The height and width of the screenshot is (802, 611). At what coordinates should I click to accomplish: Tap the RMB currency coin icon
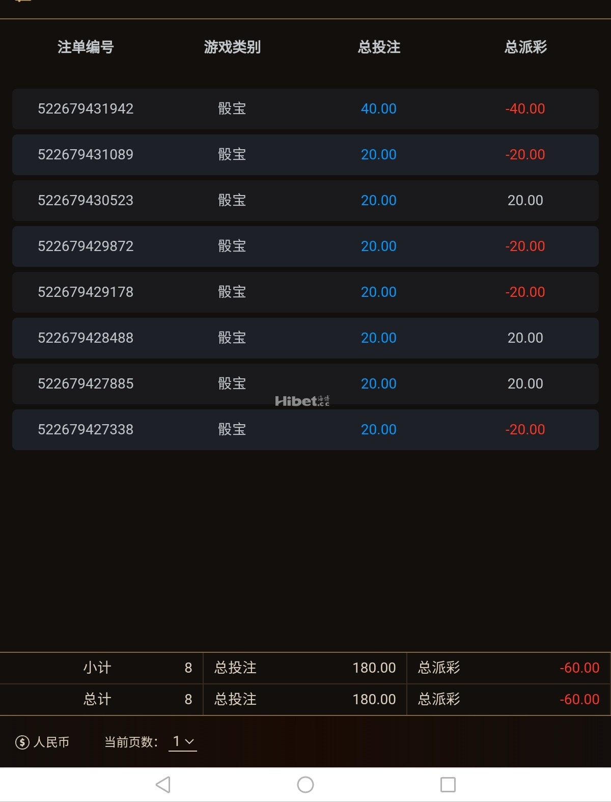(22, 742)
